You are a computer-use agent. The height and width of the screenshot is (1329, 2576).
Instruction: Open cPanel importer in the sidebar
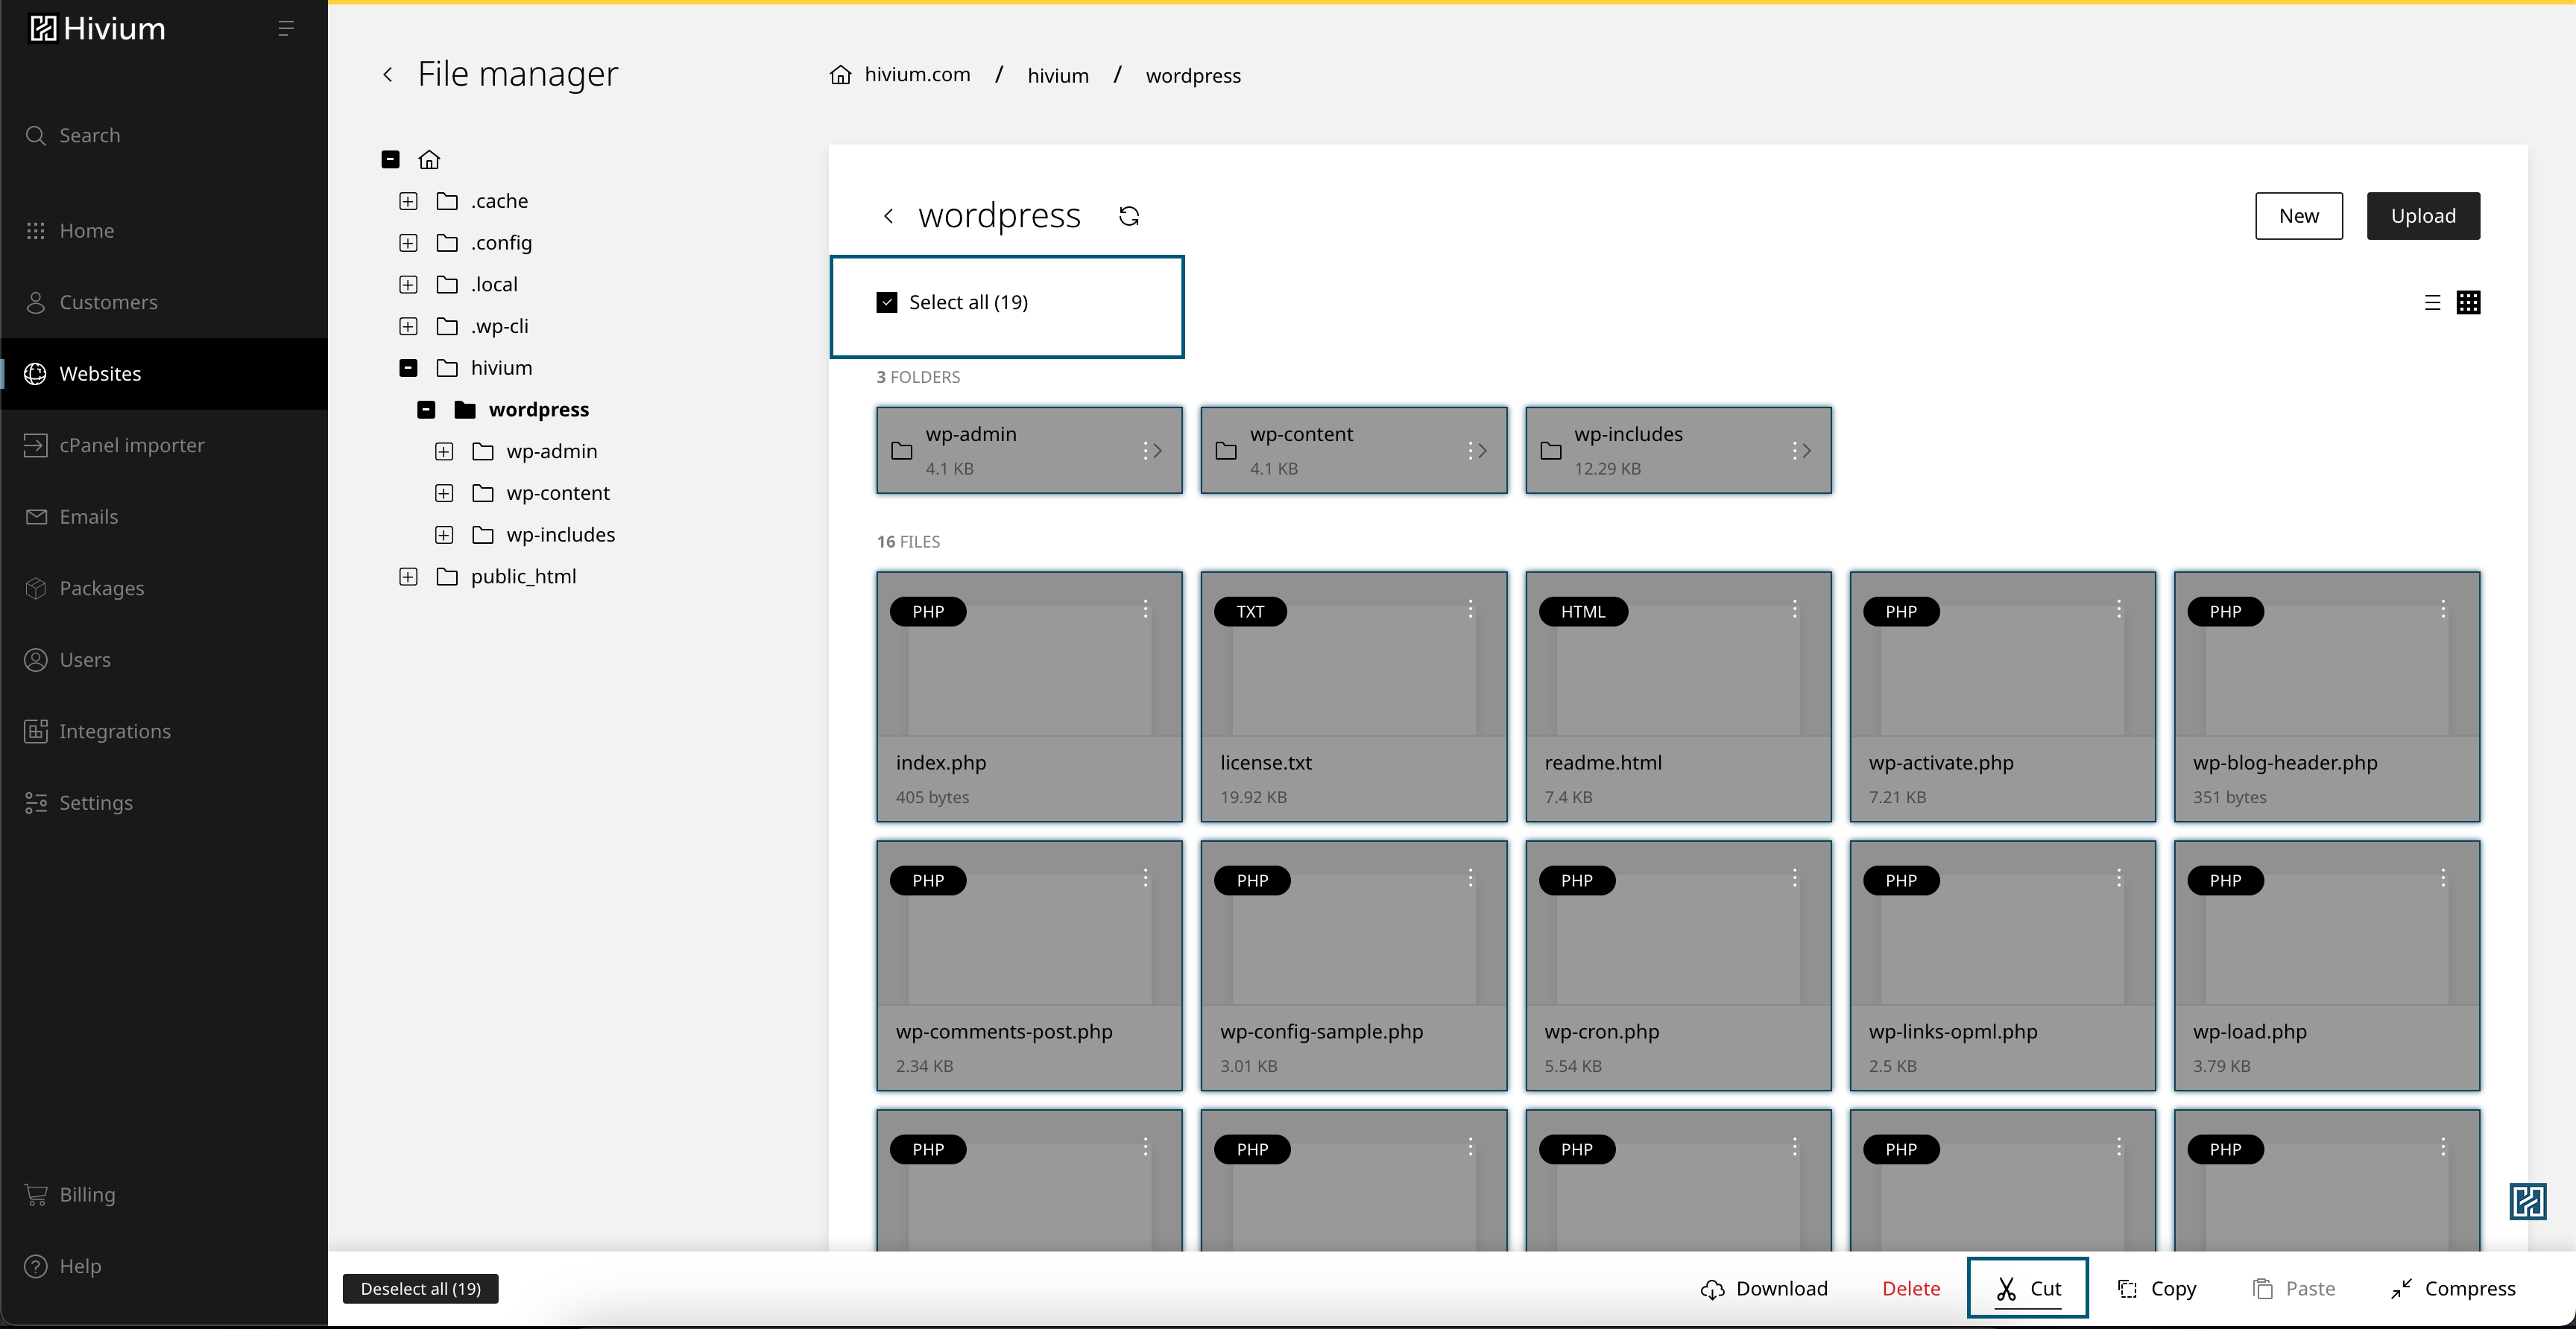[164, 445]
